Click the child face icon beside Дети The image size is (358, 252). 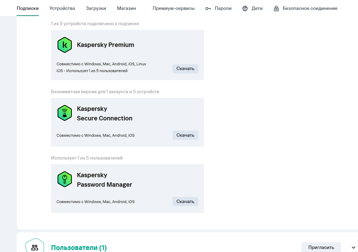[x=245, y=9]
